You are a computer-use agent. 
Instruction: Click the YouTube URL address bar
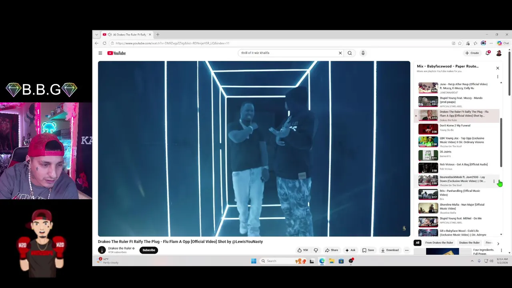click(x=280, y=43)
